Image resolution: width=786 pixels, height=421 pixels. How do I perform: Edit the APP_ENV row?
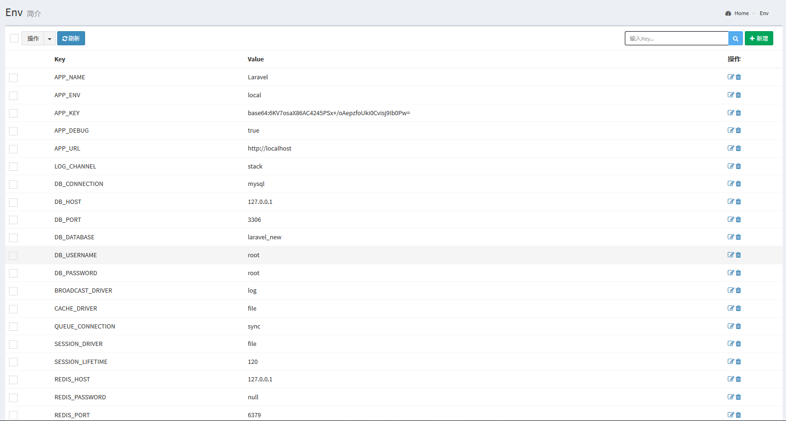pyautogui.click(x=731, y=95)
